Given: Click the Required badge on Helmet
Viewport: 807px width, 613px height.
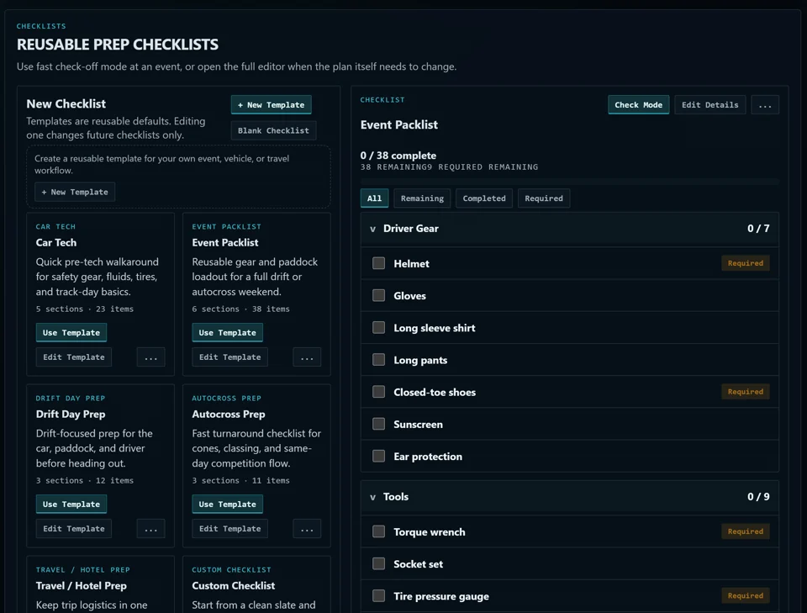Looking at the screenshot, I should tap(746, 263).
